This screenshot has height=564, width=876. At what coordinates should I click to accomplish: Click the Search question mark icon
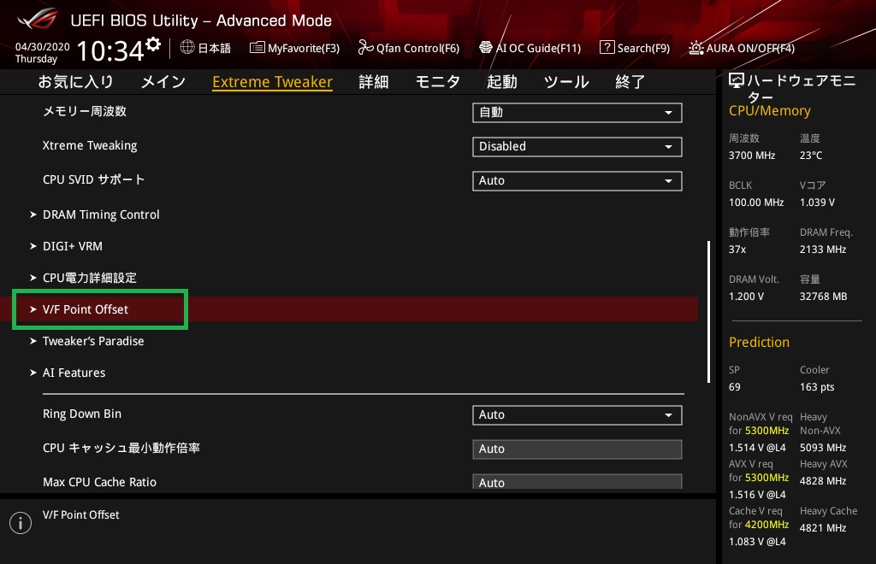click(607, 47)
